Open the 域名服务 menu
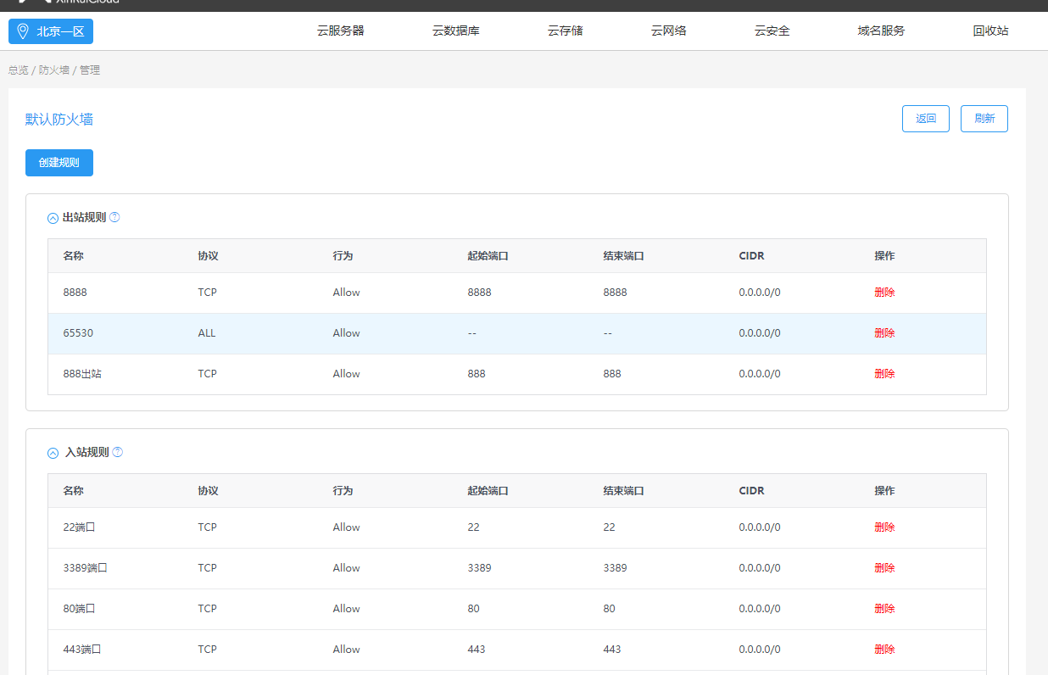The width and height of the screenshot is (1048, 675). 881,31
